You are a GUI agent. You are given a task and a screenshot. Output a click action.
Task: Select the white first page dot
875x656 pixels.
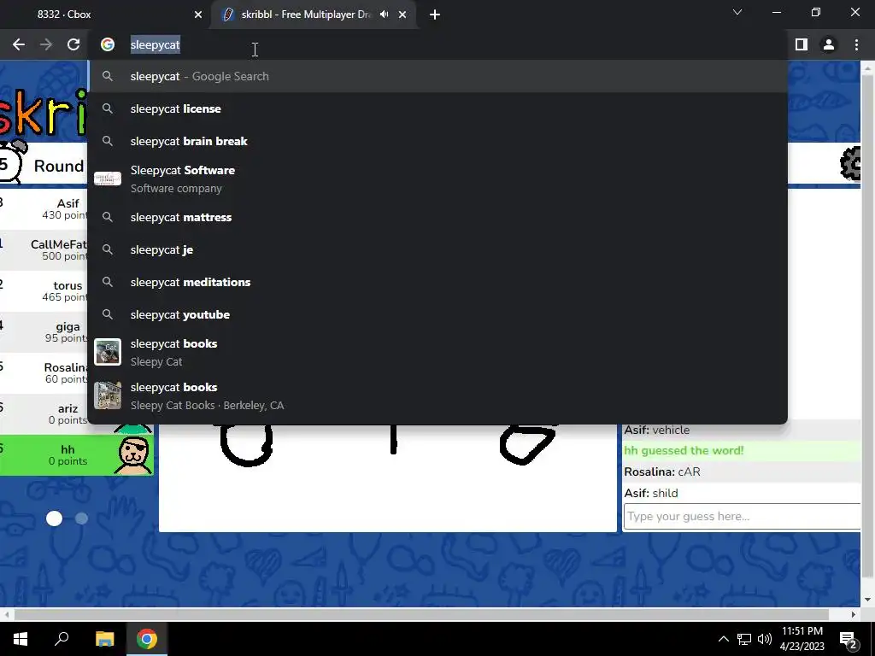(54, 518)
